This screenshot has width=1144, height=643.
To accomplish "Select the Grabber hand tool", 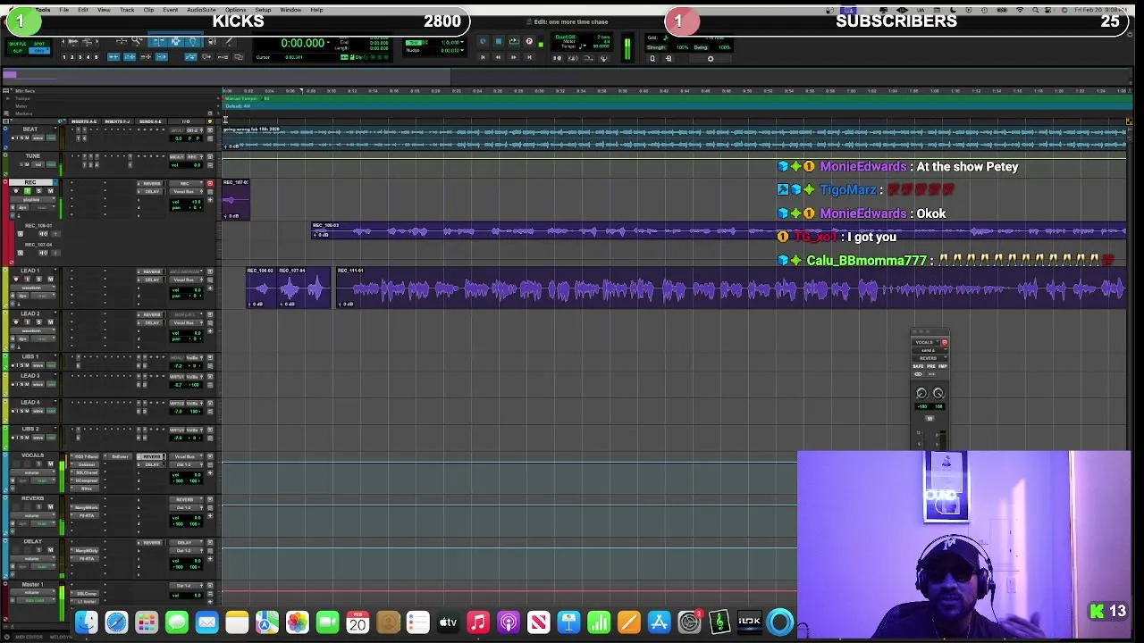I will (193, 42).
